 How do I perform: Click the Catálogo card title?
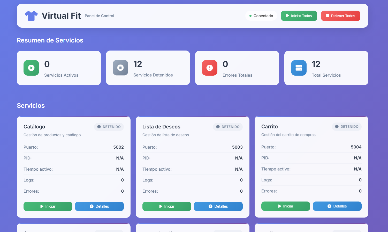point(34,127)
